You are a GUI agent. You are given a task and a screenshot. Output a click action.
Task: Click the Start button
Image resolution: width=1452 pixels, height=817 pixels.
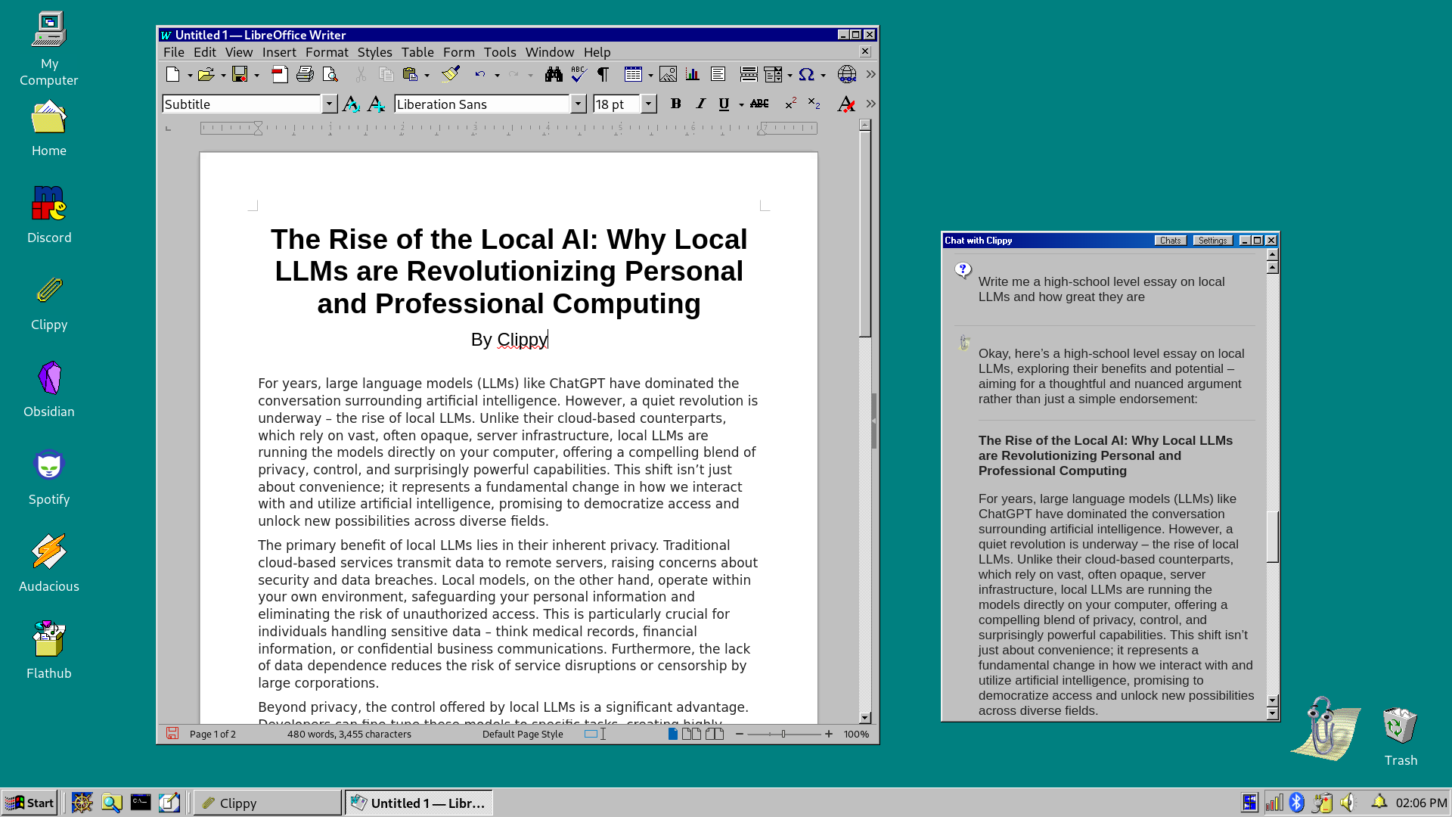coord(29,803)
